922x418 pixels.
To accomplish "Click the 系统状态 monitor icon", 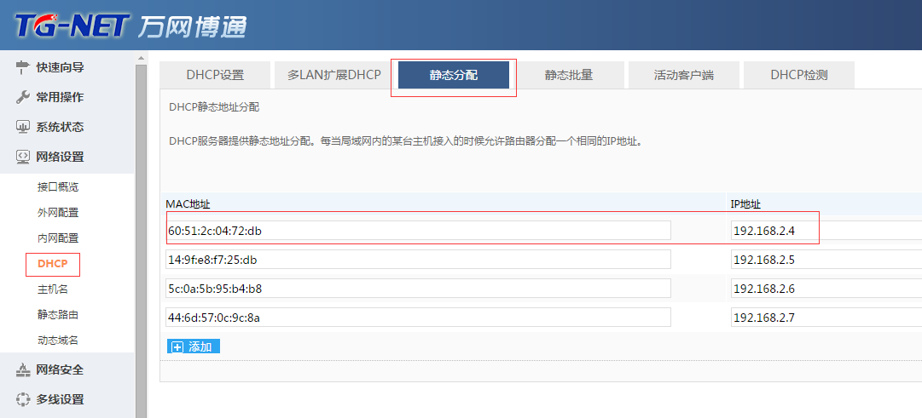I will 23,127.
